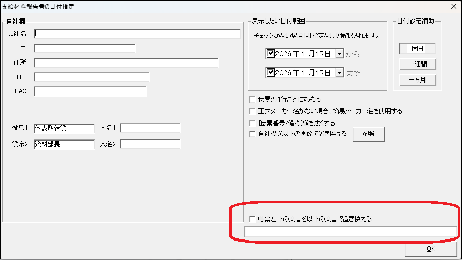Toggle the start date checkbox

point(270,53)
